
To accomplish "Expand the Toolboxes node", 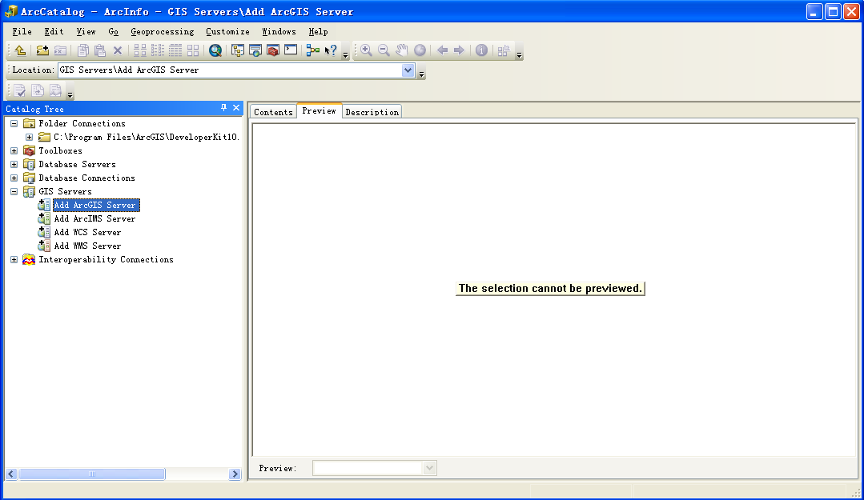I will (x=14, y=151).
